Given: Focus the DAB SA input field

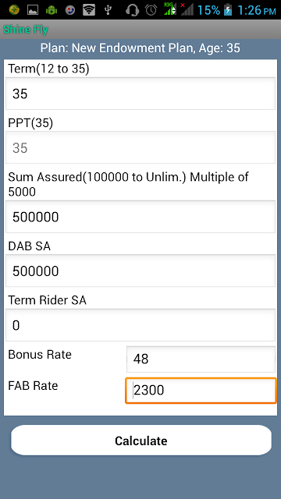Looking at the screenshot, I should click(140, 271).
